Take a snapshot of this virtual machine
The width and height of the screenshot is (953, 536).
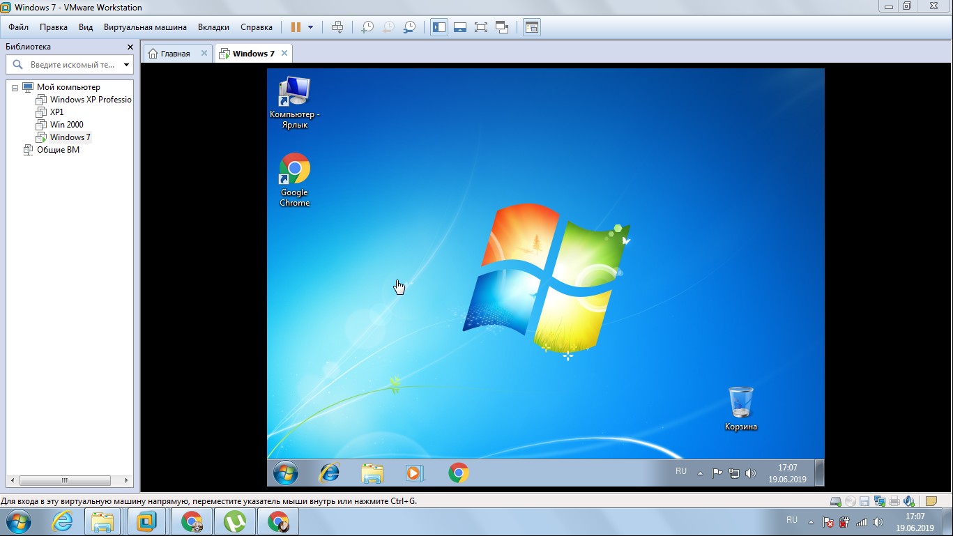click(x=367, y=27)
